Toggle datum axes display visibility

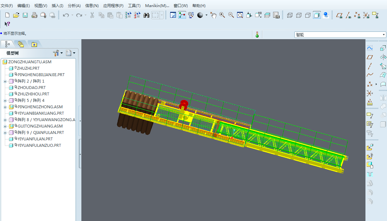(x=348, y=15)
